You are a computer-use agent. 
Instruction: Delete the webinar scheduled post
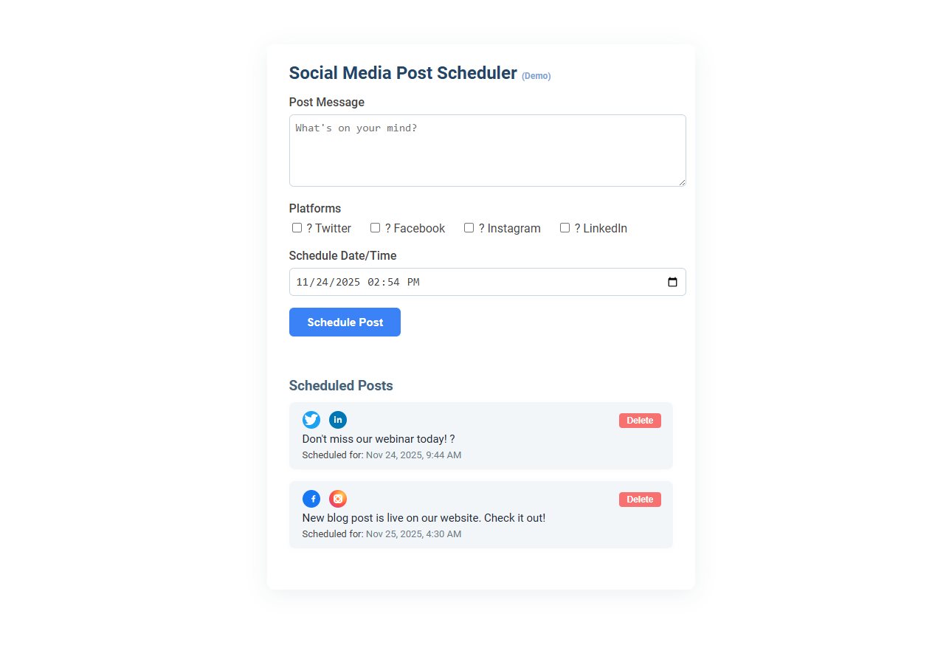639,420
